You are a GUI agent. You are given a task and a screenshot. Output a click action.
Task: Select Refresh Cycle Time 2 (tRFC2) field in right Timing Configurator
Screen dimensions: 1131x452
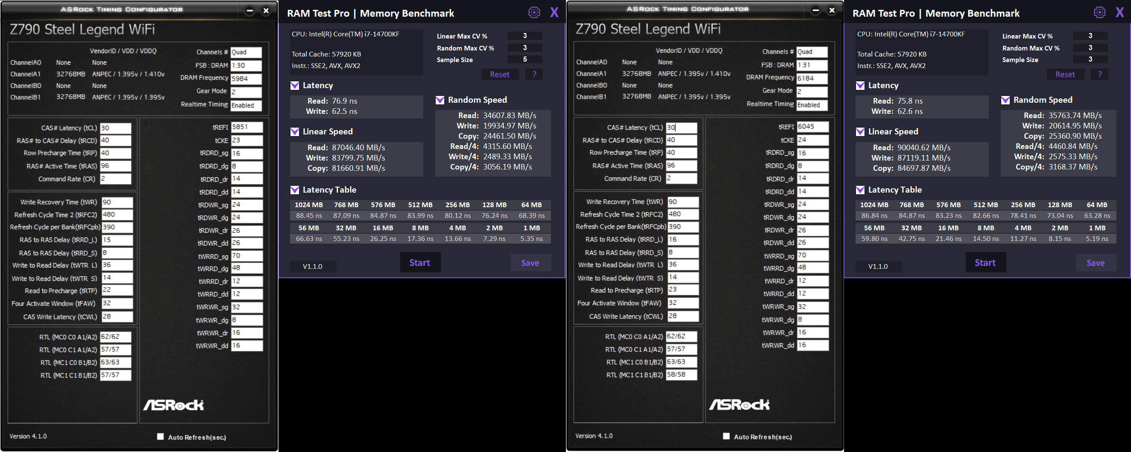(683, 214)
